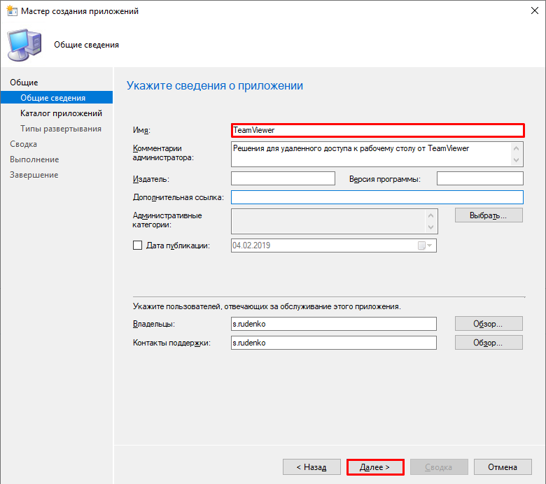Click the Дополнительная ссылка label
The width and height of the screenshot is (546, 484).
point(178,197)
